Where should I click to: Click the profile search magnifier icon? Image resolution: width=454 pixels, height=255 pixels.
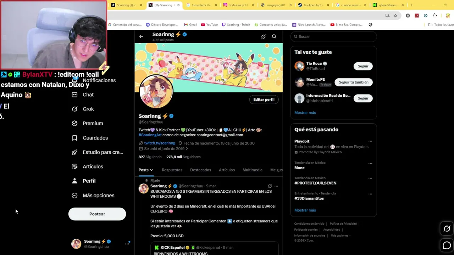tap(274, 36)
